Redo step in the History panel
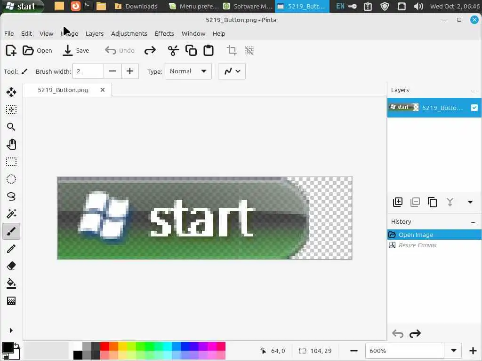Image resolution: width=482 pixels, height=361 pixels. click(415, 334)
